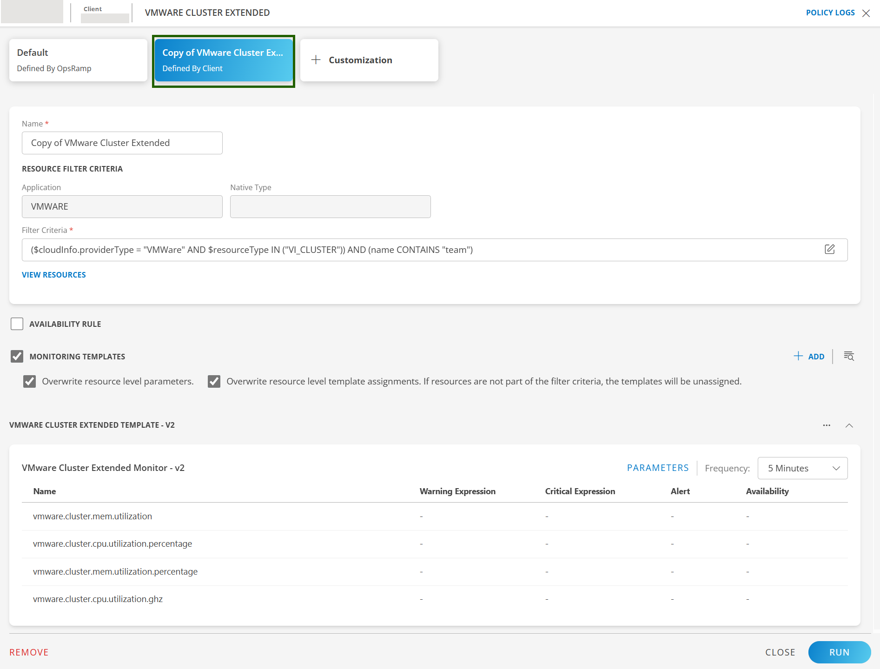
Task: Click the plus icon on Customization card
Action: (316, 60)
